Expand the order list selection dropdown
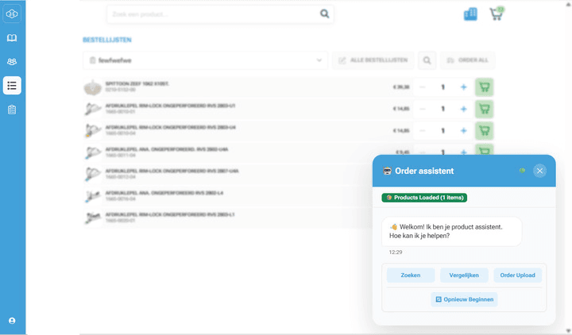The height and width of the screenshot is (335, 572). (319, 60)
